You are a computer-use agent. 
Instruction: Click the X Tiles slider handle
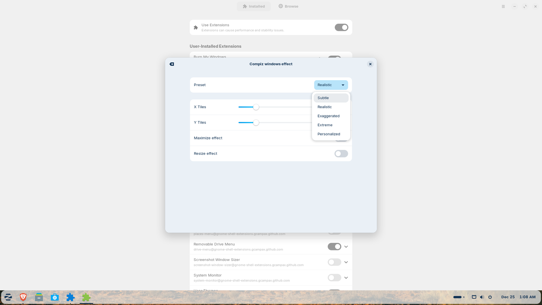pyautogui.click(x=256, y=107)
